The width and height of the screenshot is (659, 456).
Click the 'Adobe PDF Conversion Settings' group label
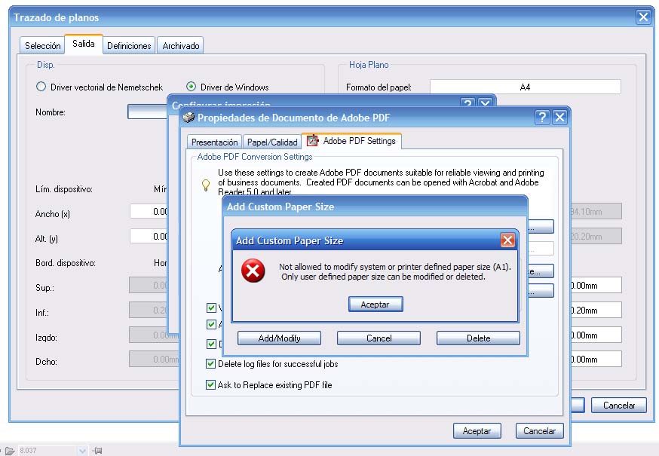pyautogui.click(x=255, y=157)
